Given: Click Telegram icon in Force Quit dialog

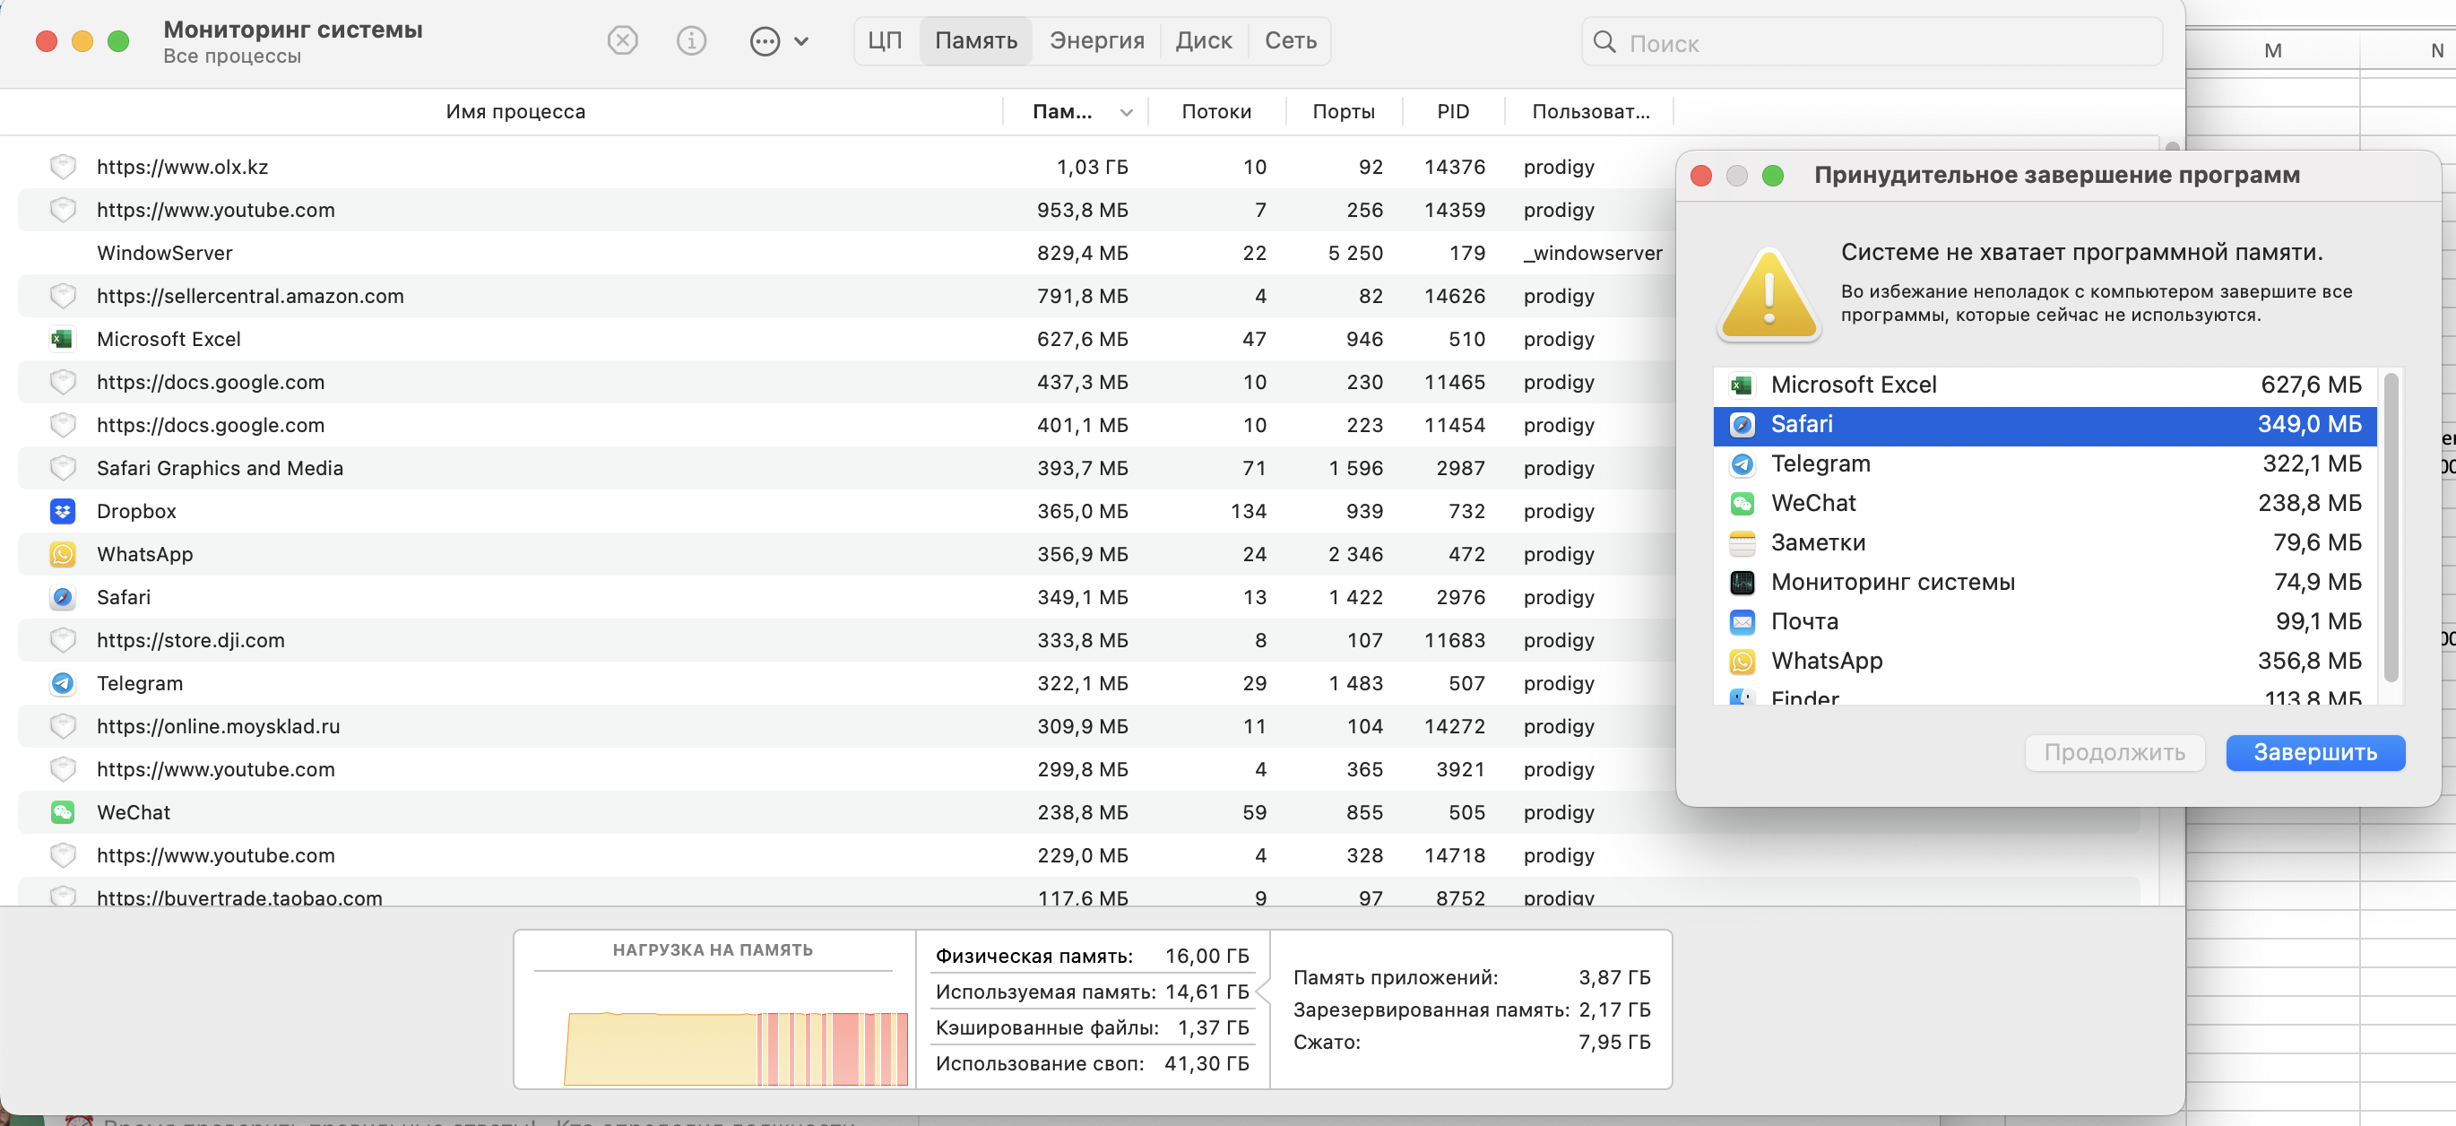Looking at the screenshot, I should (x=1741, y=464).
